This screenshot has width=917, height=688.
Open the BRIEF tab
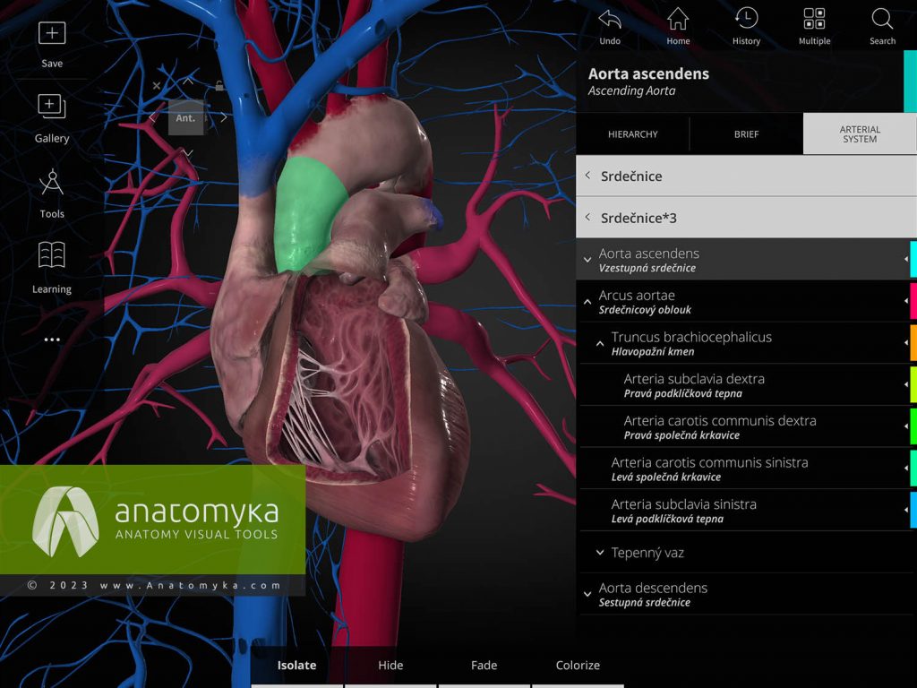[746, 133]
